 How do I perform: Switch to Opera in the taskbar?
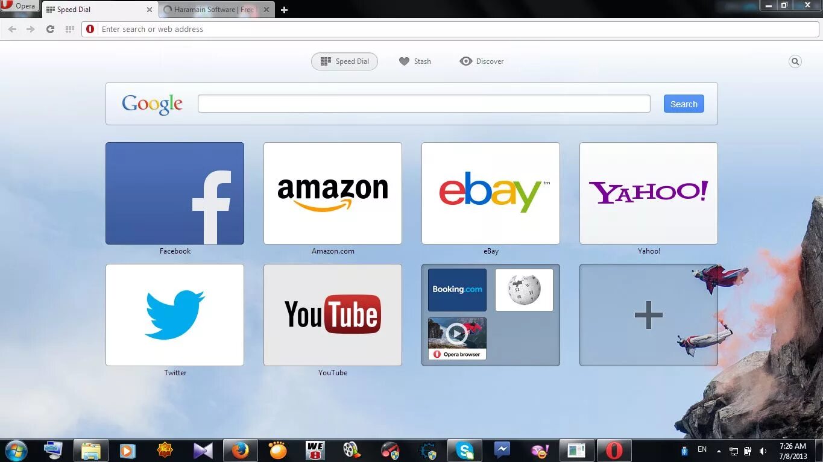click(x=614, y=450)
